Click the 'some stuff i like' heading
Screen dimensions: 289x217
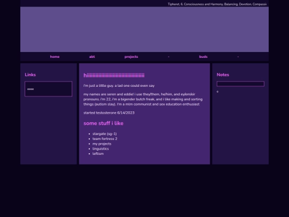point(103,123)
